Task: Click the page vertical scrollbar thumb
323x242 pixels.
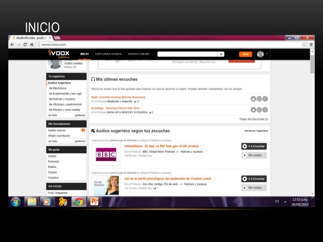Action: click(312, 64)
